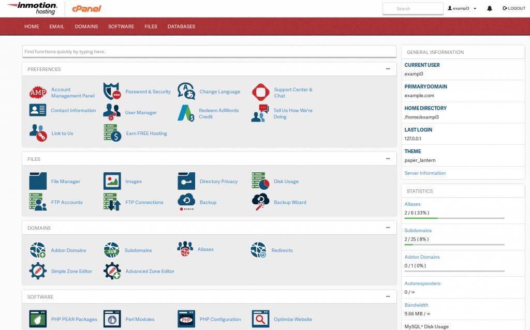Collapse the Domains section
530x330 pixels.
[x=388, y=227]
